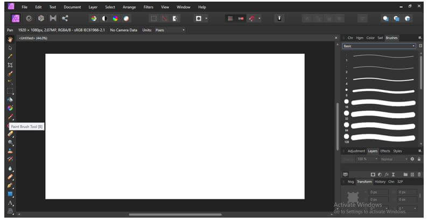Toggle Quick Mask button
Image resolution: width=428 pixels, height=223 pixels.
pos(199,18)
